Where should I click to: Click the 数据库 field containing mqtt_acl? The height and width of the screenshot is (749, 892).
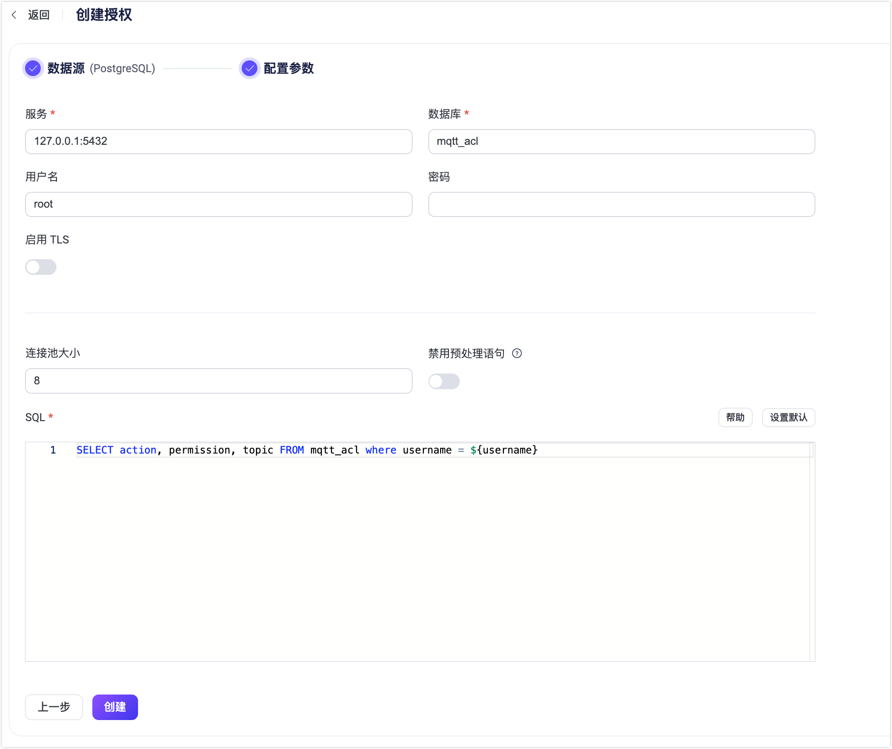(x=621, y=141)
